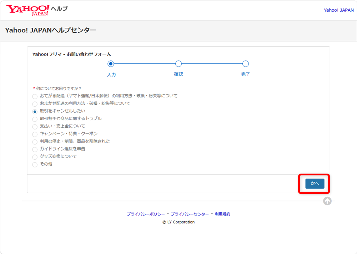357x254 pixels.
Task: Click the 入力 step indicator circle
Action: tap(111, 64)
